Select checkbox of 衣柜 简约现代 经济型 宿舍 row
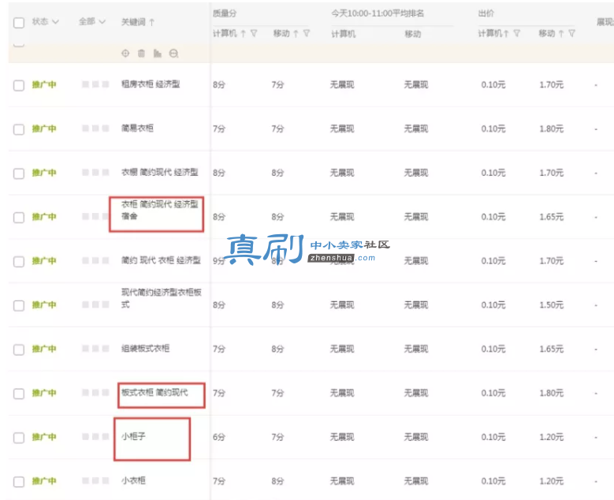This screenshot has height=500, width=614. coord(19,218)
